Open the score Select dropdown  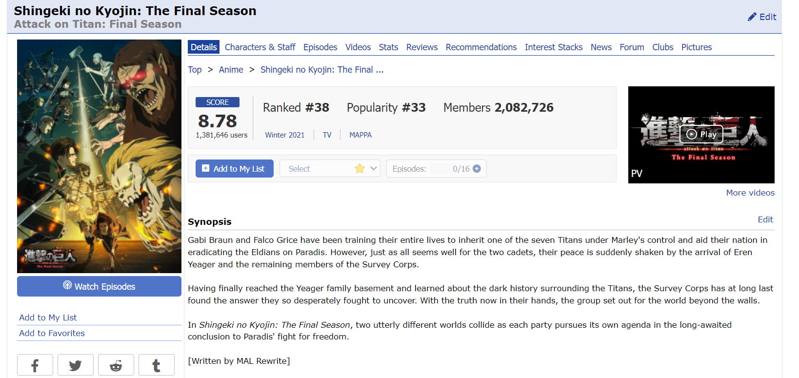(330, 169)
